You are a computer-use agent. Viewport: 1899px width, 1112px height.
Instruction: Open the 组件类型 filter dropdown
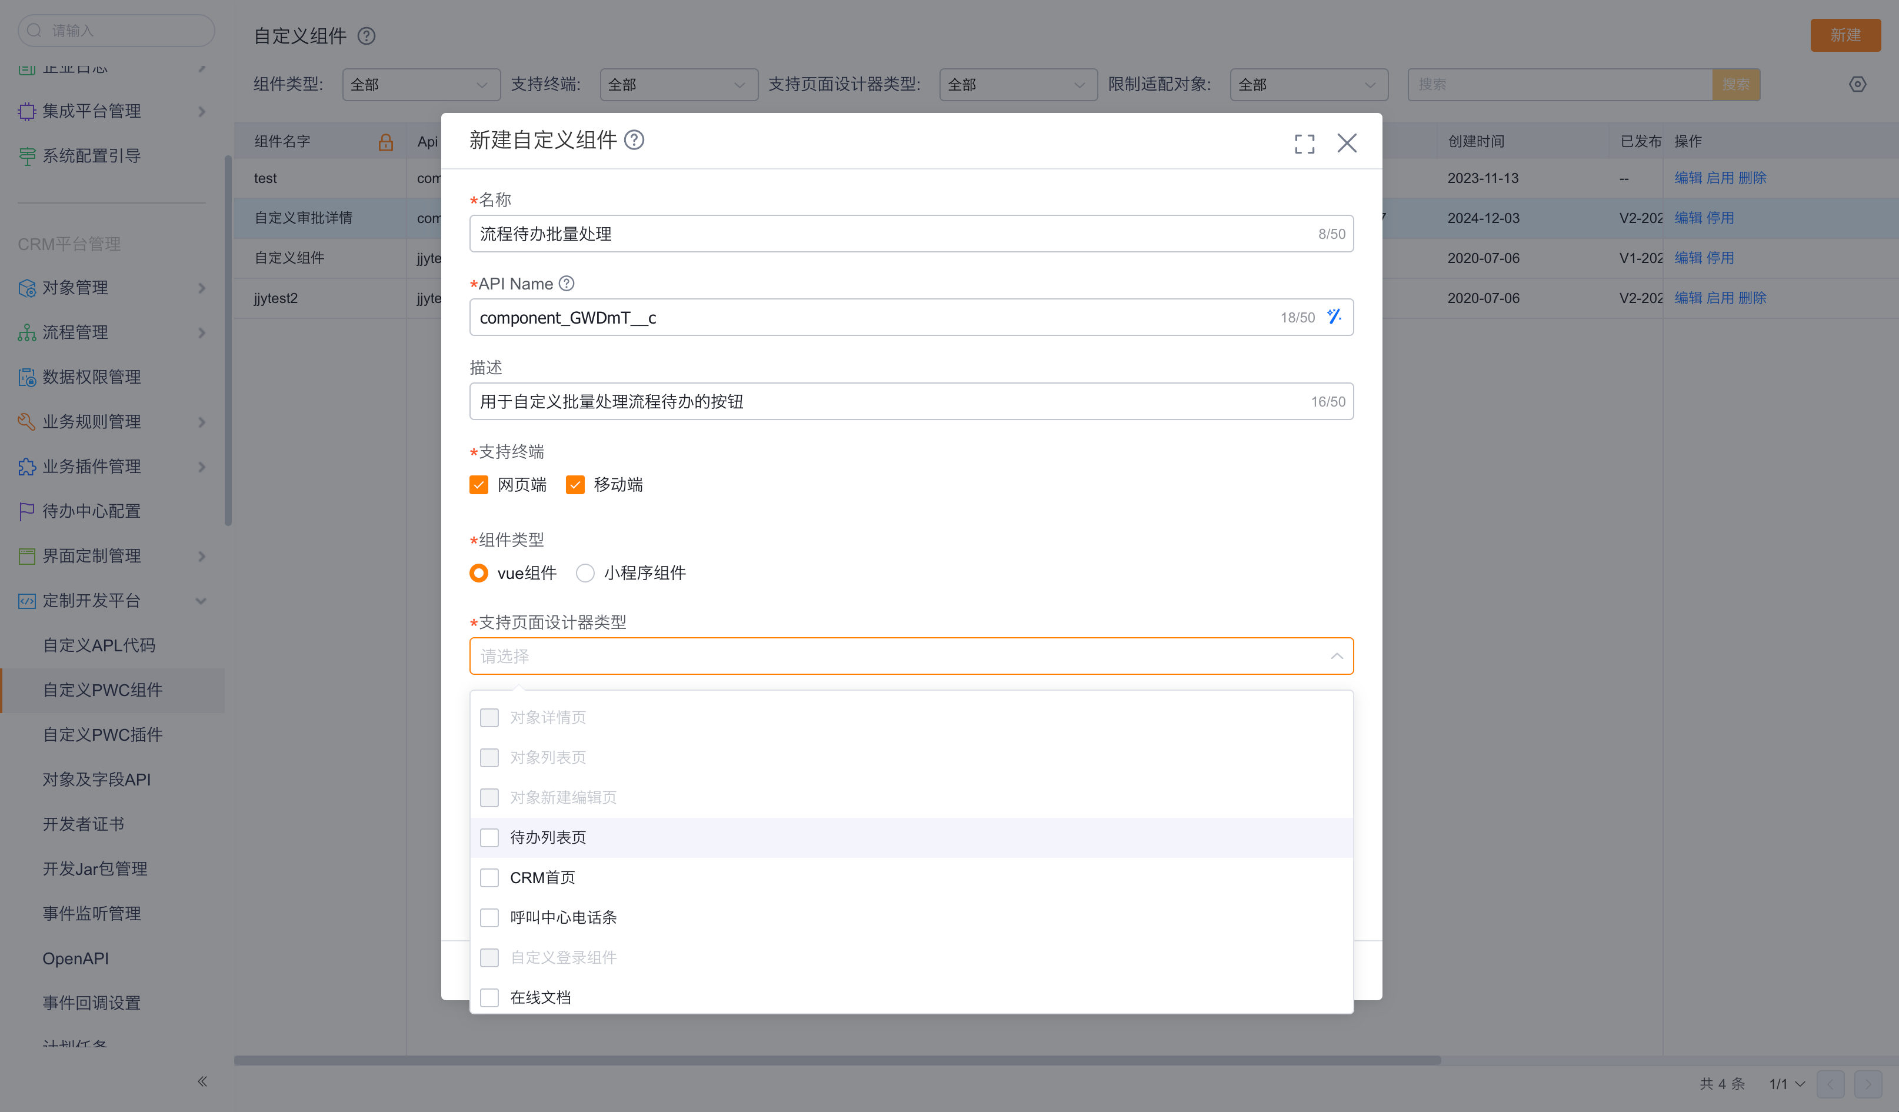[x=421, y=85]
